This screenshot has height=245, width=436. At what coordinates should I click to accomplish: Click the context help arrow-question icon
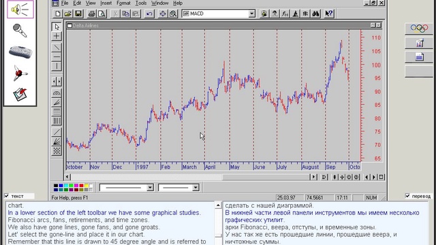(x=329, y=14)
